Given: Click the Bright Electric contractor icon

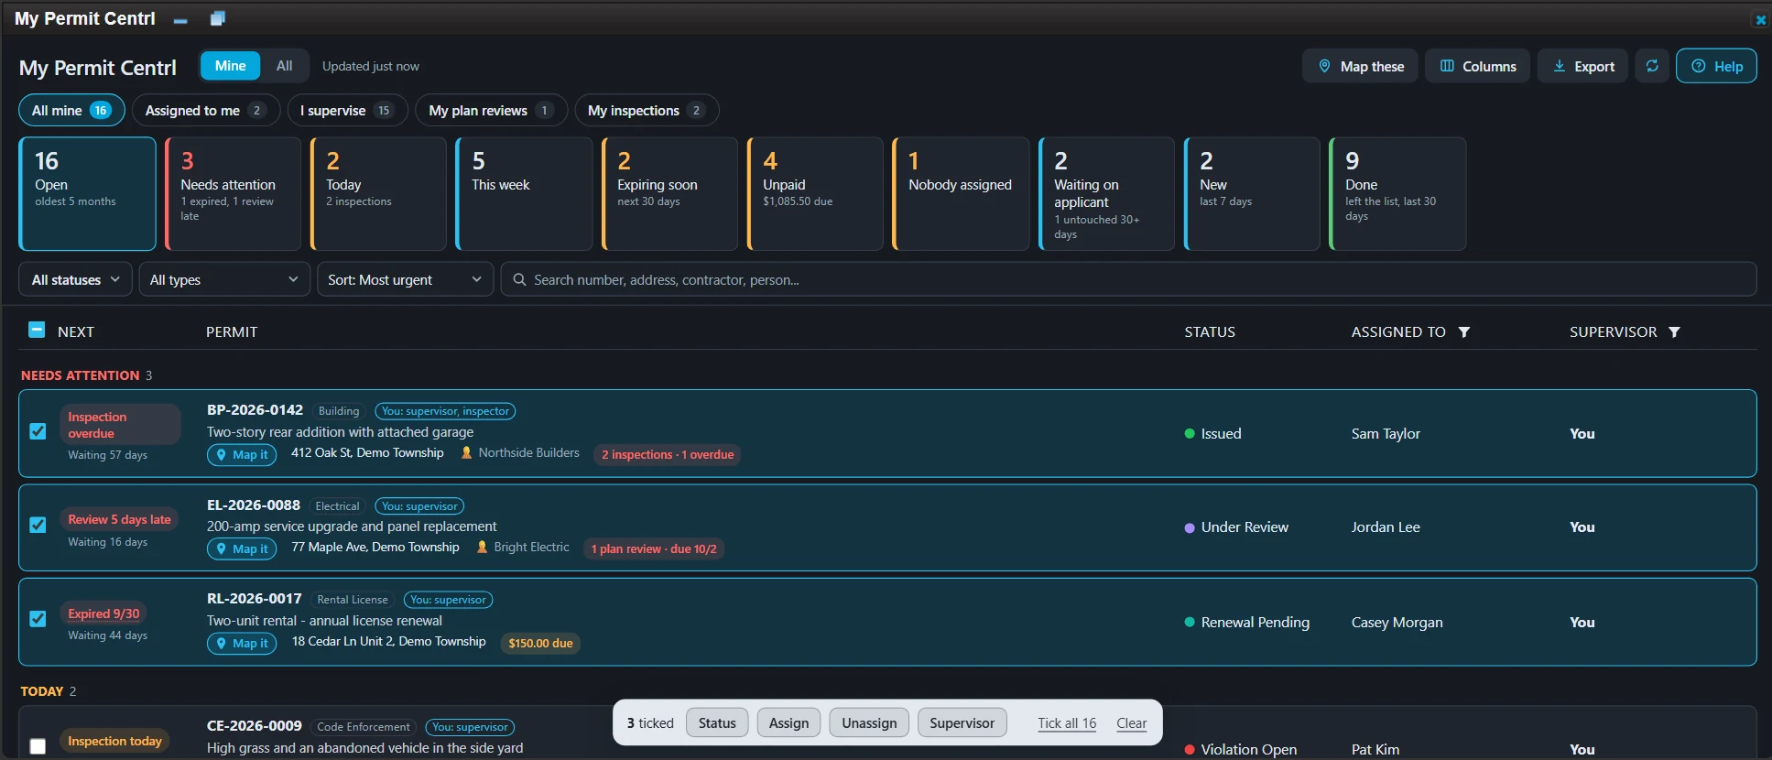Looking at the screenshot, I should click(483, 548).
